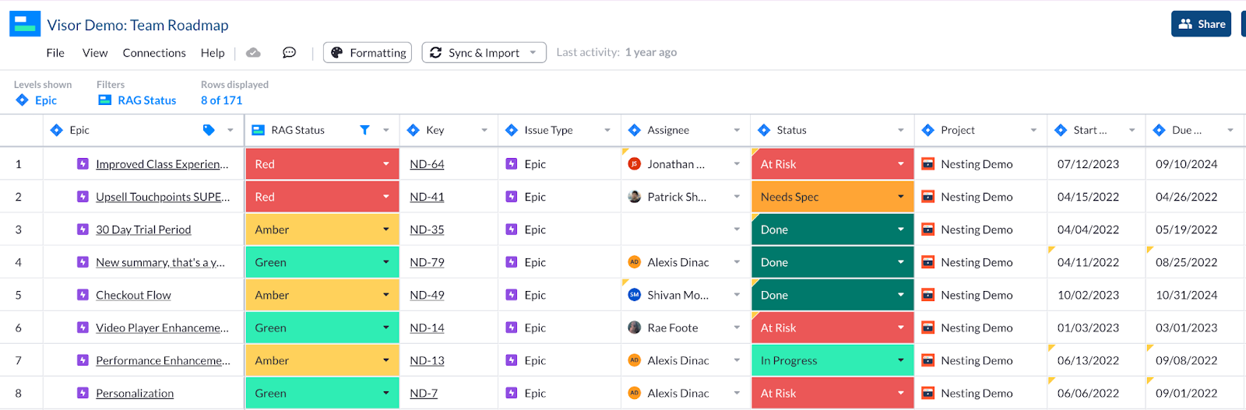Open the File menu
Screen dimensions: 1246x410
tap(55, 53)
